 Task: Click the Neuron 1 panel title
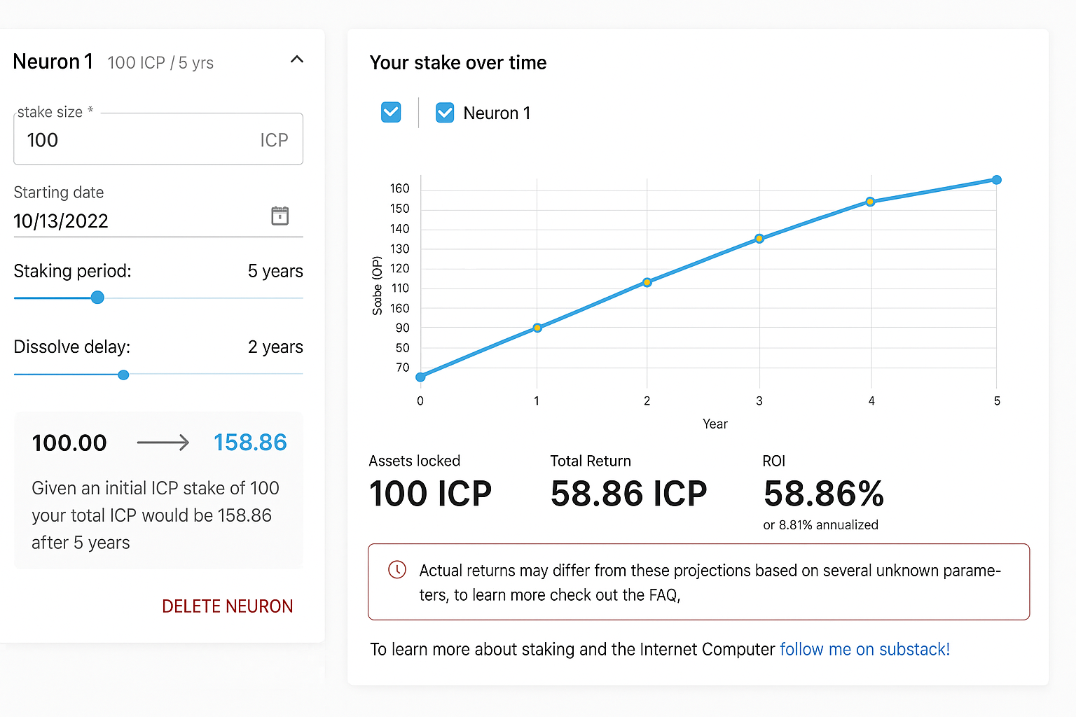[53, 62]
